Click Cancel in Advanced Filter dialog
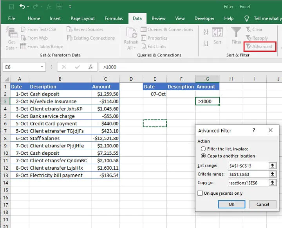 pos(262,204)
